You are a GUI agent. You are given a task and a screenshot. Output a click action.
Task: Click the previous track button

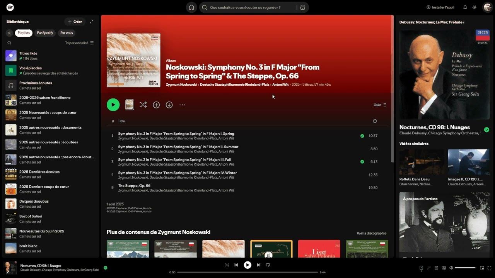(236, 265)
